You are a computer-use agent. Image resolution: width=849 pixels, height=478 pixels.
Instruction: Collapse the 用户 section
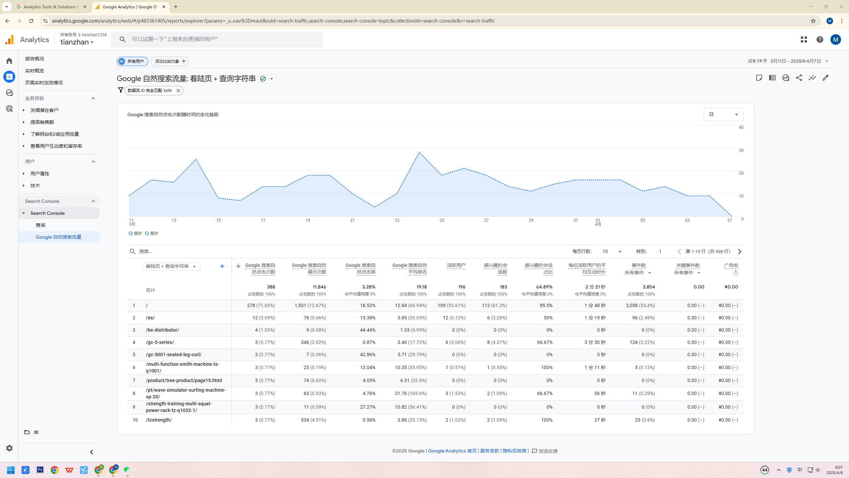(93, 162)
